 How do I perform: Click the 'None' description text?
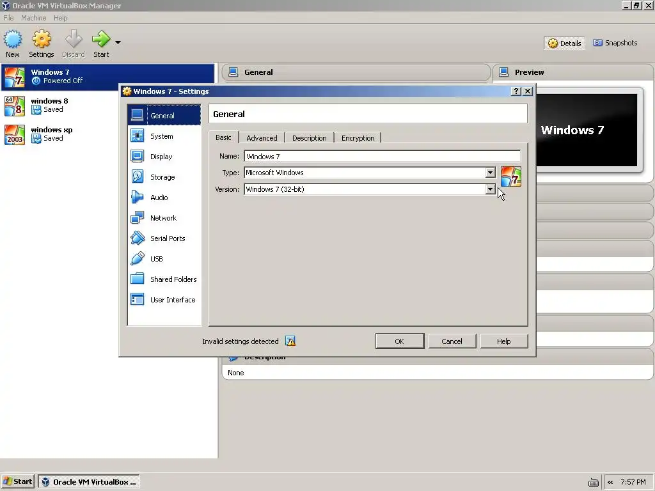[235, 373]
